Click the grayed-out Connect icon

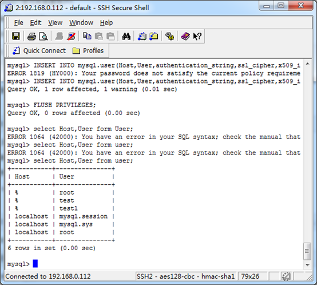point(59,37)
